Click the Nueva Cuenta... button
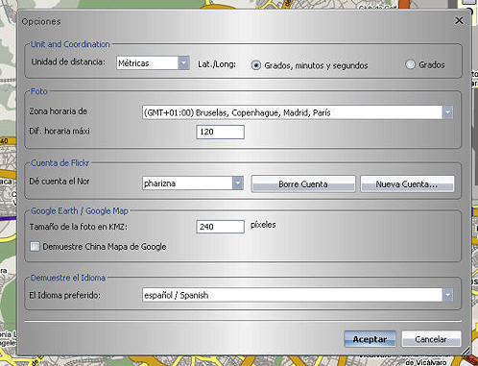The width and height of the screenshot is (478, 366). [407, 184]
